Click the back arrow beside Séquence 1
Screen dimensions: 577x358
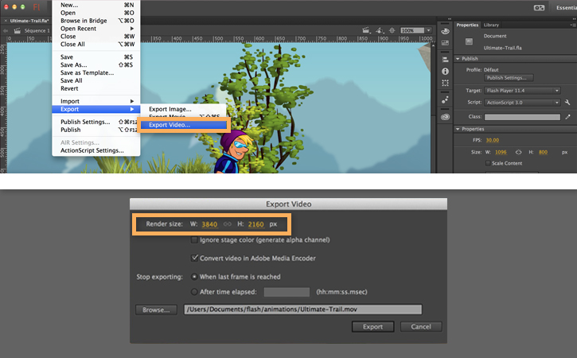6,30
